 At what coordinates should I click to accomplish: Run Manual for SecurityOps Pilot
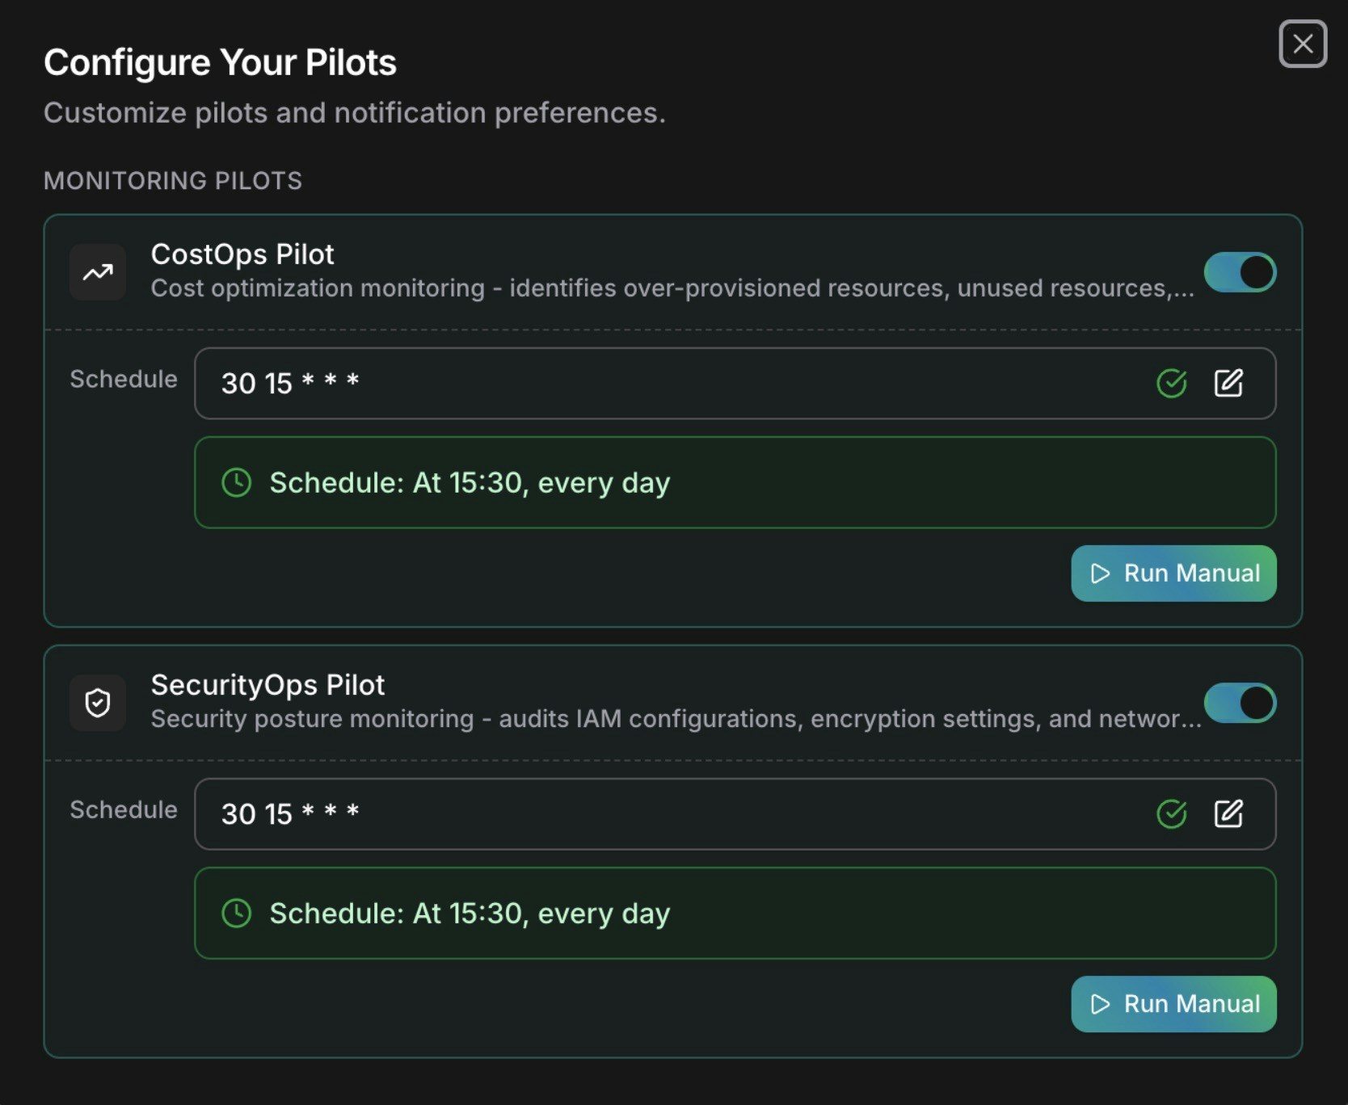pos(1173,1004)
